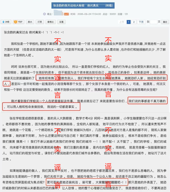
Task: Click the line 张含韵的真实过去 绝对真实
Action: tap(34, 32)
